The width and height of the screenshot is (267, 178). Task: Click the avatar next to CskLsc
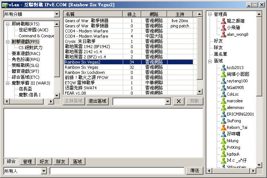[x=223, y=94]
